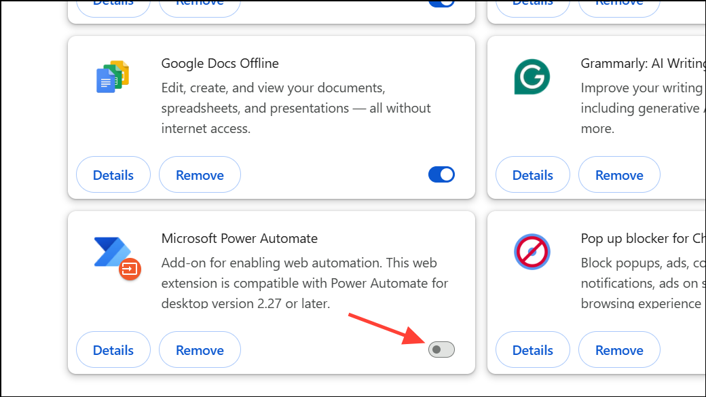Disable the Google Docs Offline extension toggle

pos(441,175)
